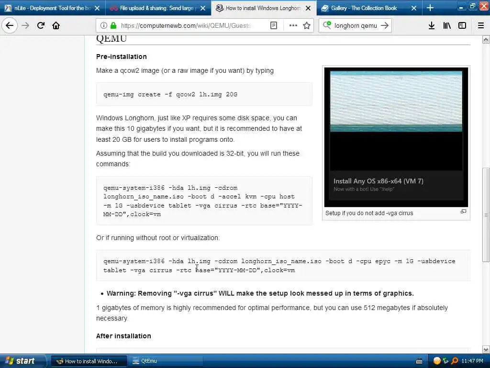Open the downloads panel
490x368 pixels.
coord(432,25)
